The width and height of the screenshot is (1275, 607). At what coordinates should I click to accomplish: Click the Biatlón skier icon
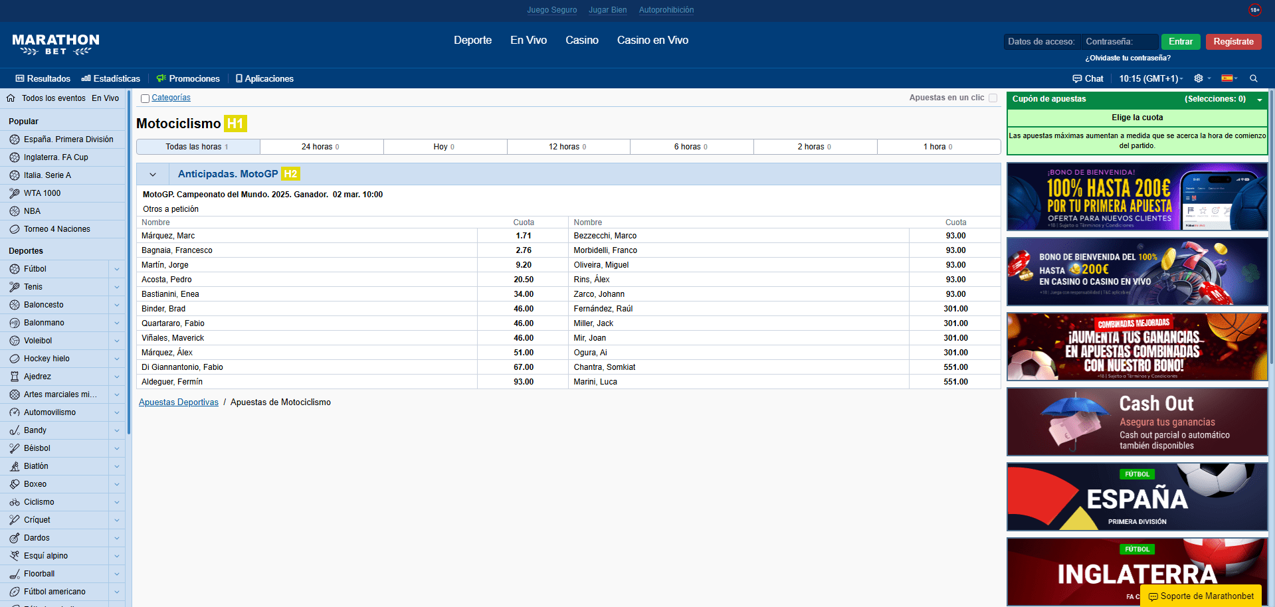click(x=15, y=466)
